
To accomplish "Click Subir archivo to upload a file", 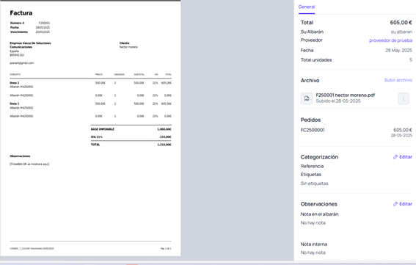I will pos(398,80).
